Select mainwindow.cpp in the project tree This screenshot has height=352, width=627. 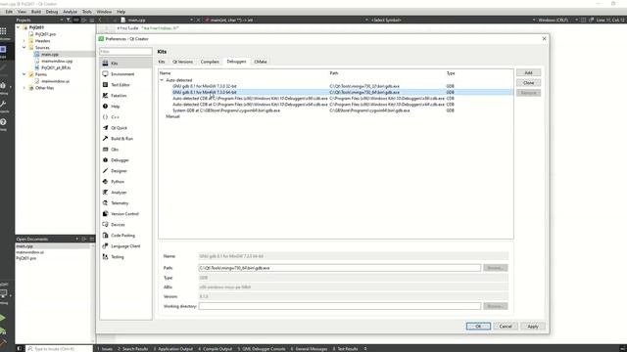click(x=57, y=61)
